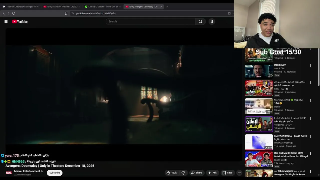
Task: Close the Avengers: Doomsday tab
Action: coord(161,7)
